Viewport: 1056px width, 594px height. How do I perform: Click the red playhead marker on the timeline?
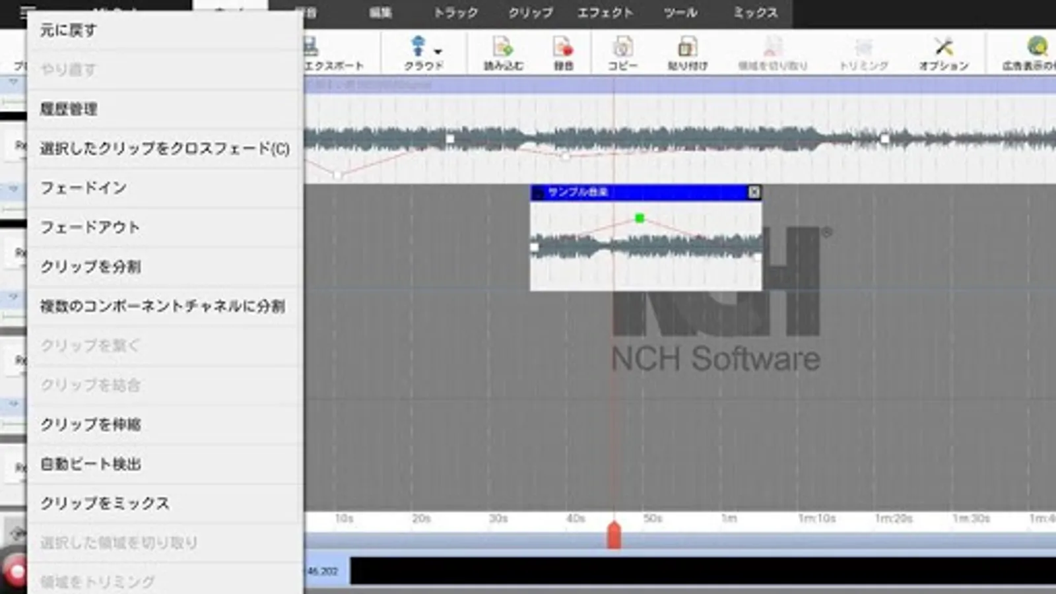pos(614,535)
